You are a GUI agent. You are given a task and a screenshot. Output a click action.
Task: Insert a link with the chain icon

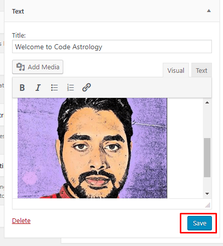click(x=86, y=87)
